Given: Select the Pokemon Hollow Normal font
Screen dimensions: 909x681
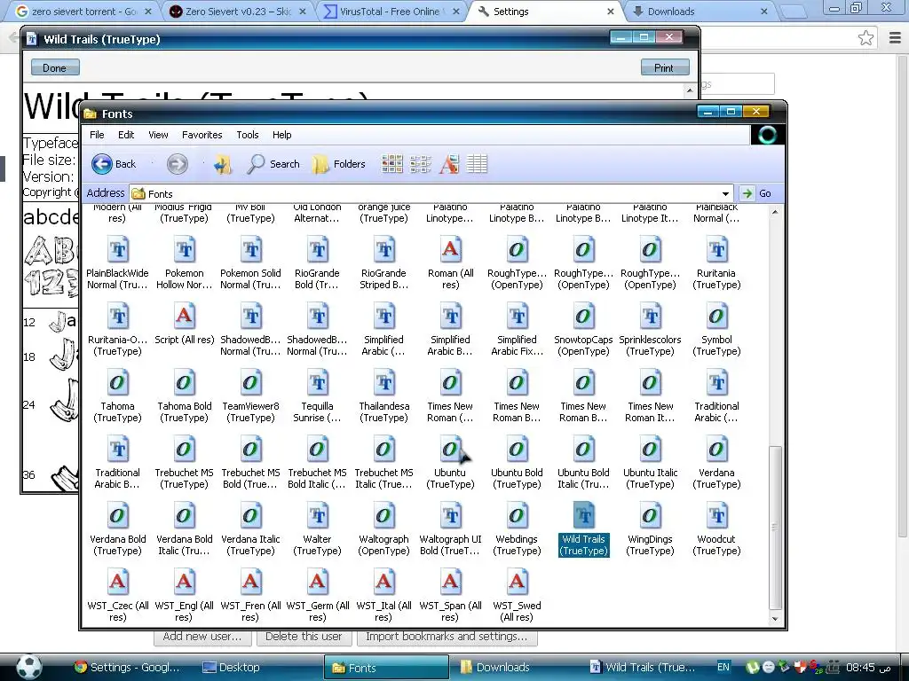Looking at the screenshot, I should coord(185,262).
